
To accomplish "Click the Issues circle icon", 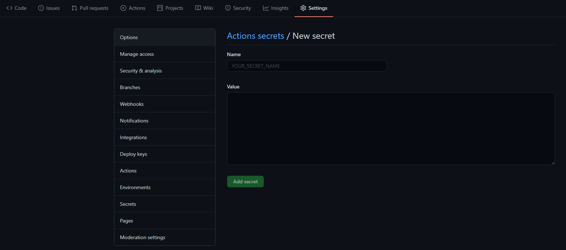I will coord(41,8).
